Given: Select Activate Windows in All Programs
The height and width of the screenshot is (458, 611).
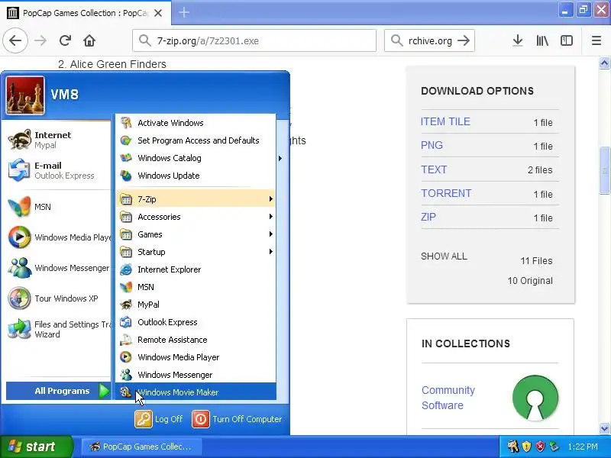Looking at the screenshot, I should pos(196,123).
